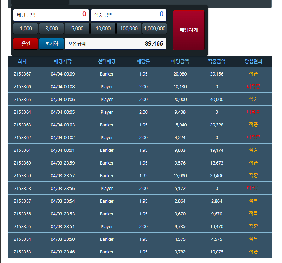Select round number 2153353
This screenshot has width=282, height=263.
click(x=22, y=252)
